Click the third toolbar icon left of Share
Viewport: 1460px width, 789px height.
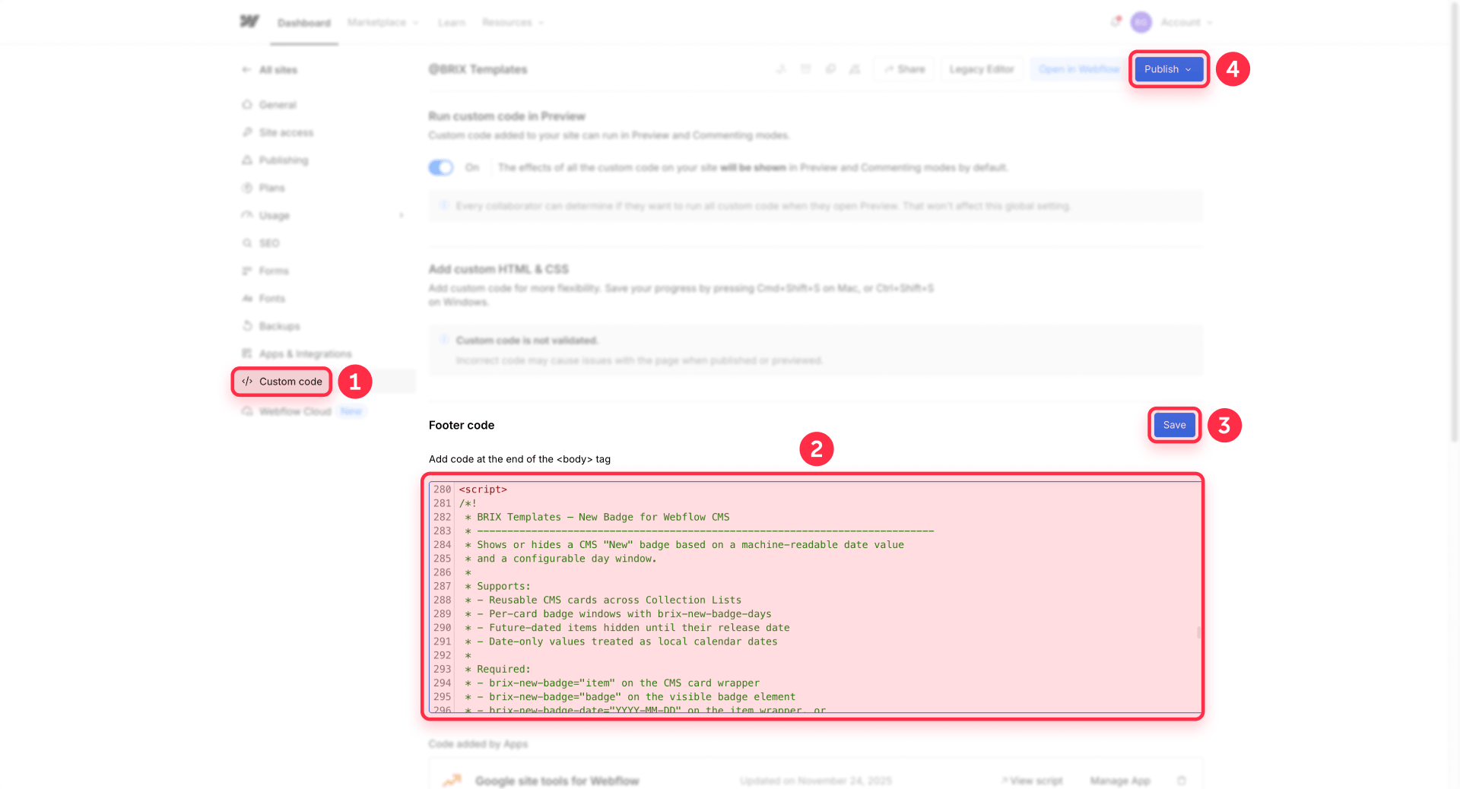pyautogui.click(x=830, y=69)
